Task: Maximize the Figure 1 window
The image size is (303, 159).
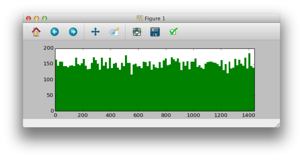Action: click(45, 19)
